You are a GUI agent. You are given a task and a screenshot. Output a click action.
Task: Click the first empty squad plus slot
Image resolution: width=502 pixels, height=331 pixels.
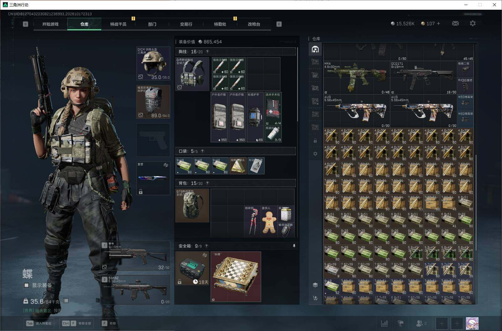click(x=442, y=323)
